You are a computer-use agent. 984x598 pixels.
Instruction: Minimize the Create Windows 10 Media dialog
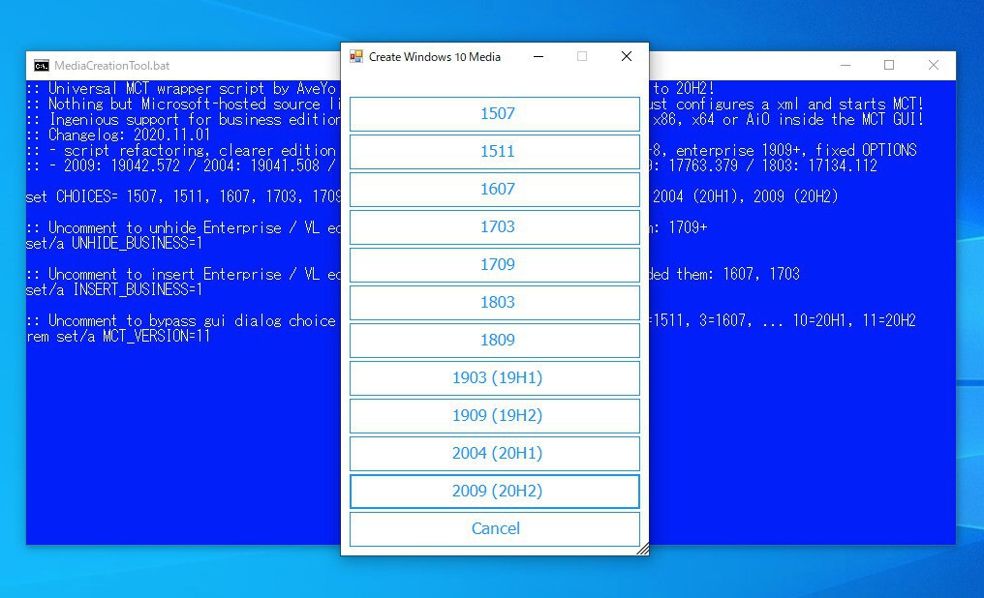click(538, 56)
